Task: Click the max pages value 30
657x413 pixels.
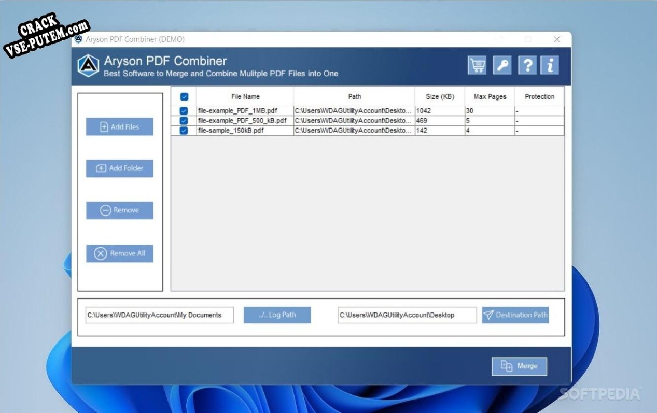Action: pos(470,111)
